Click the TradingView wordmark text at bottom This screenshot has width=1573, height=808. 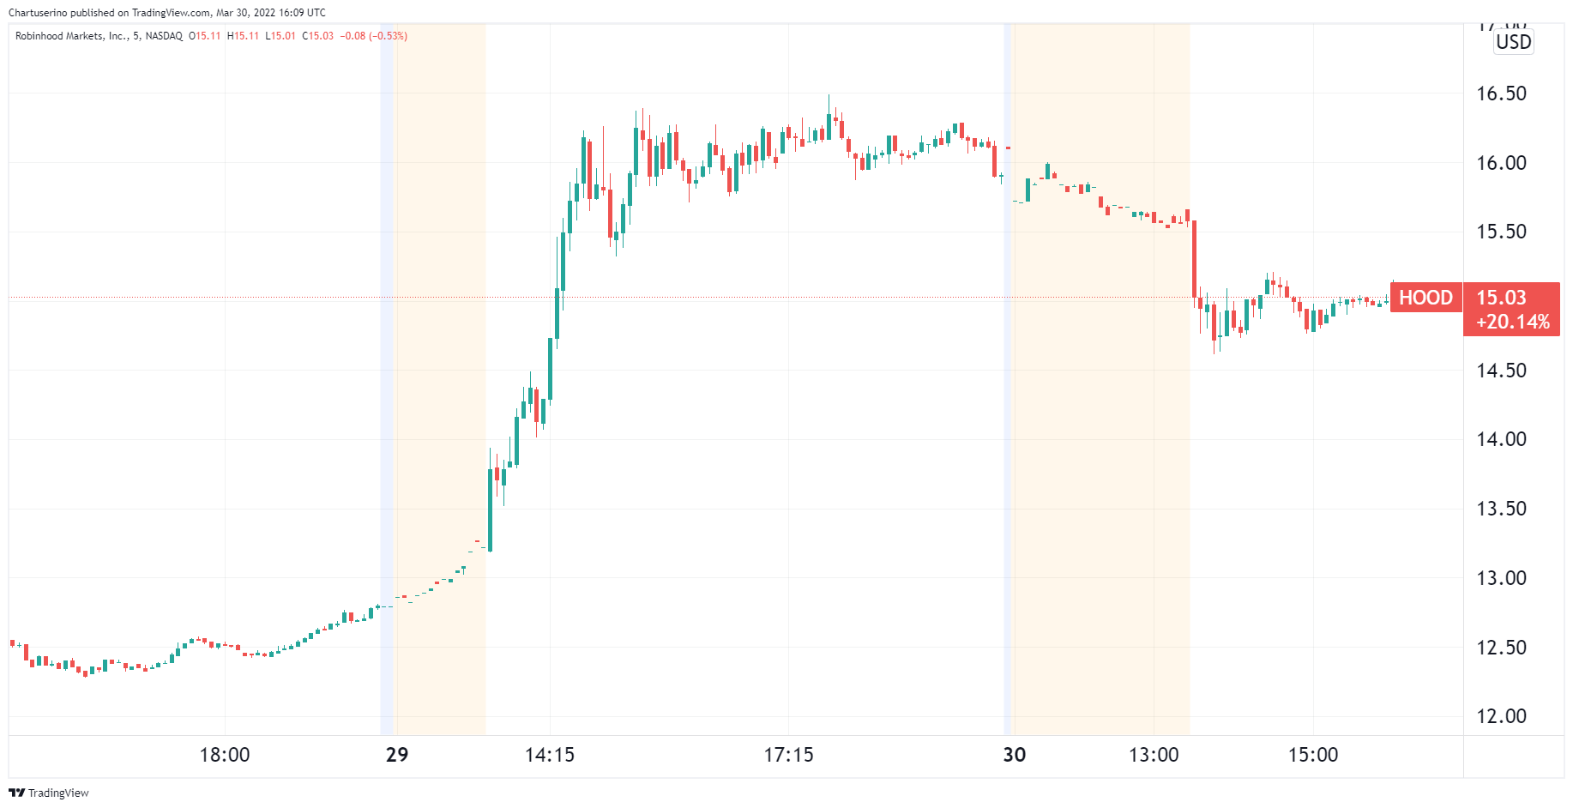58,793
